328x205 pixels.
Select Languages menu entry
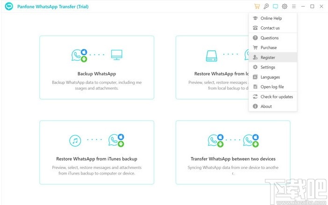pos(273,77)
